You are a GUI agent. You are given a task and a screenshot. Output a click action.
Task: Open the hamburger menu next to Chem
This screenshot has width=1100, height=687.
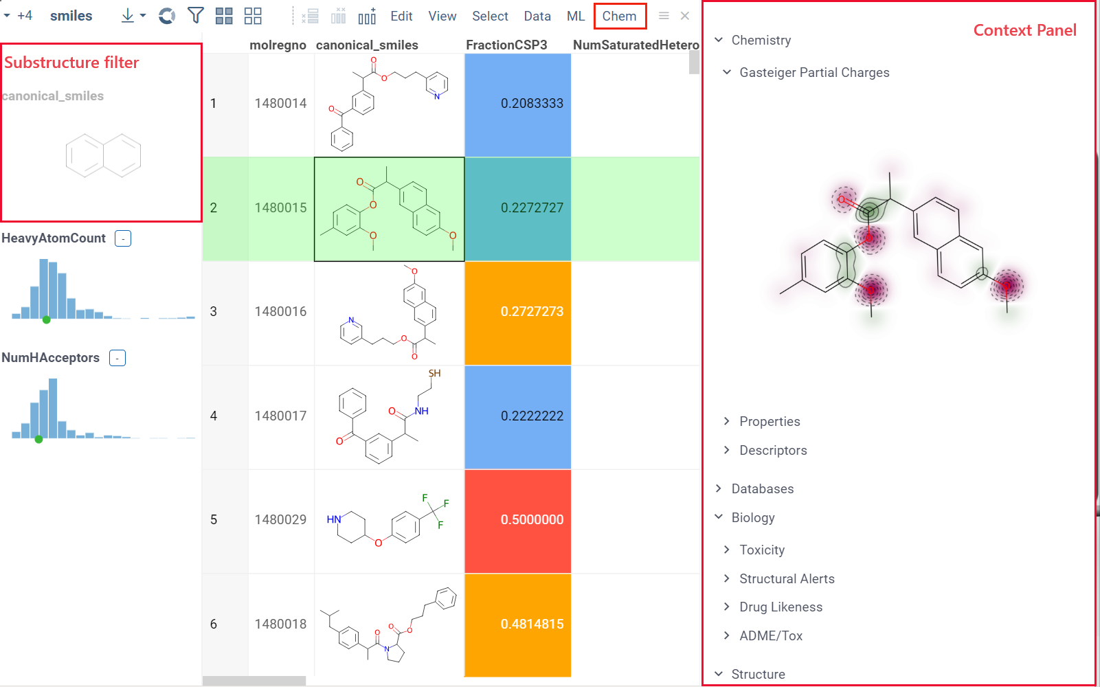click(664, 15)
